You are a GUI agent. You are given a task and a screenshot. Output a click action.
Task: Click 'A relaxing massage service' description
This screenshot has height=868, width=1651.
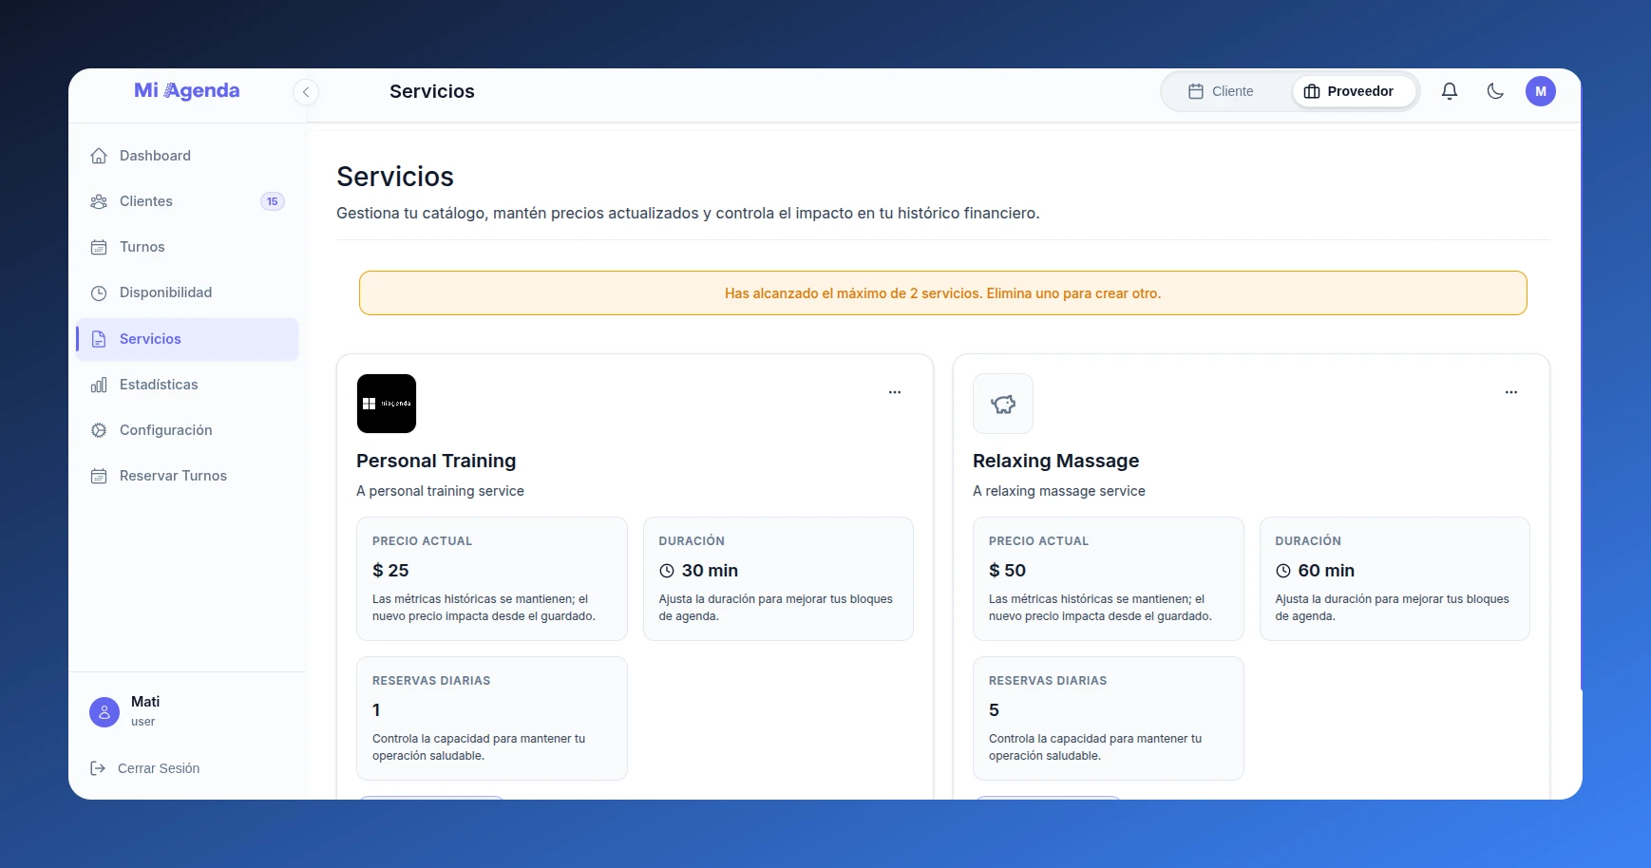pyautogui.click(x=1059, y=491)
